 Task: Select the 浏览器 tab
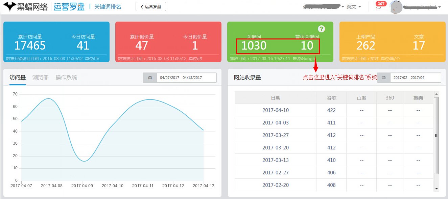click(x=40, y=77)
